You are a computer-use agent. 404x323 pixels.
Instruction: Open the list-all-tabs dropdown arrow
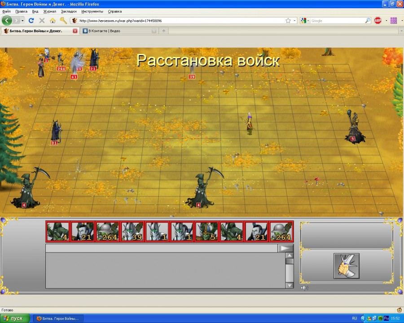pos(401,31)
